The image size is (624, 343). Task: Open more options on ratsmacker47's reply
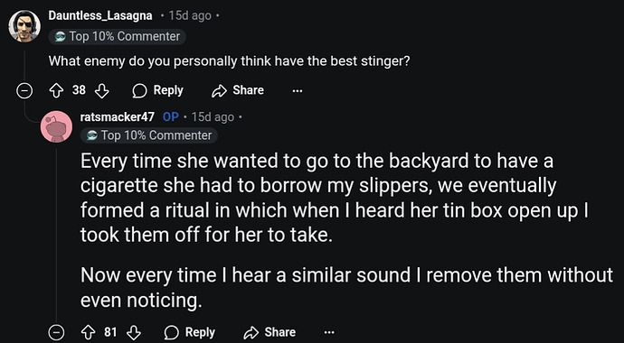click(329, 333)
